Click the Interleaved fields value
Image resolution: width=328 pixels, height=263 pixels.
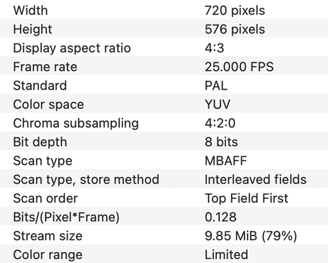tap(256, 180)
